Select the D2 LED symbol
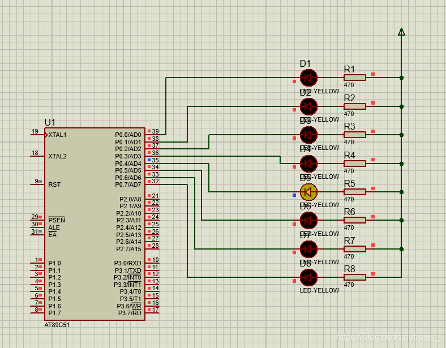Viewport: 446px width, 348px height. point(308,106)
